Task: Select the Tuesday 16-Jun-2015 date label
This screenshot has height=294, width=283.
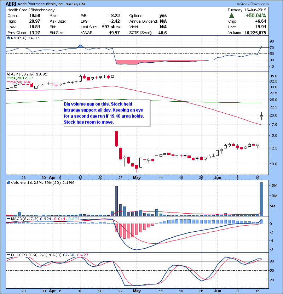Action: coord(247,10)
